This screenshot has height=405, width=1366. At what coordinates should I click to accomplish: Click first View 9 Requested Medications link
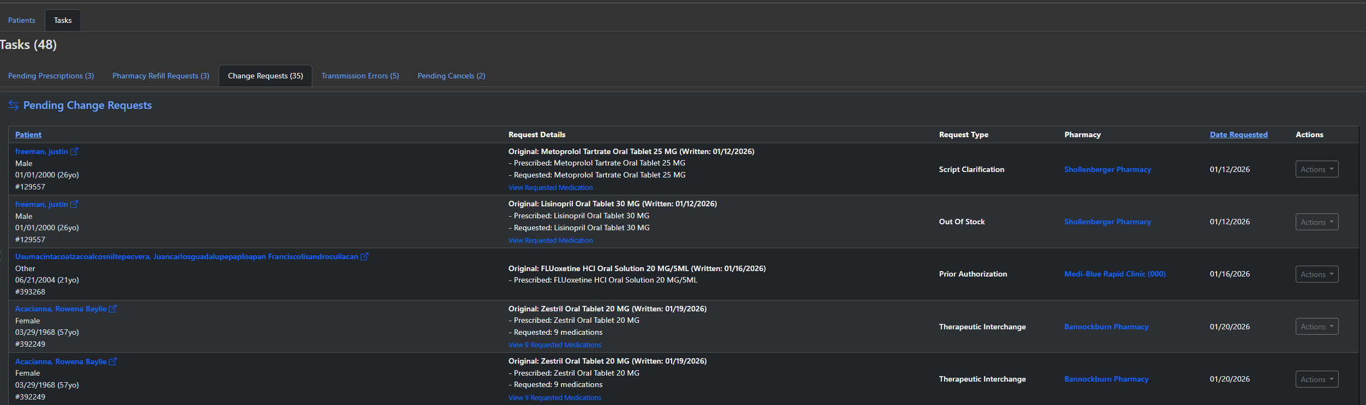tap(554, 345)
